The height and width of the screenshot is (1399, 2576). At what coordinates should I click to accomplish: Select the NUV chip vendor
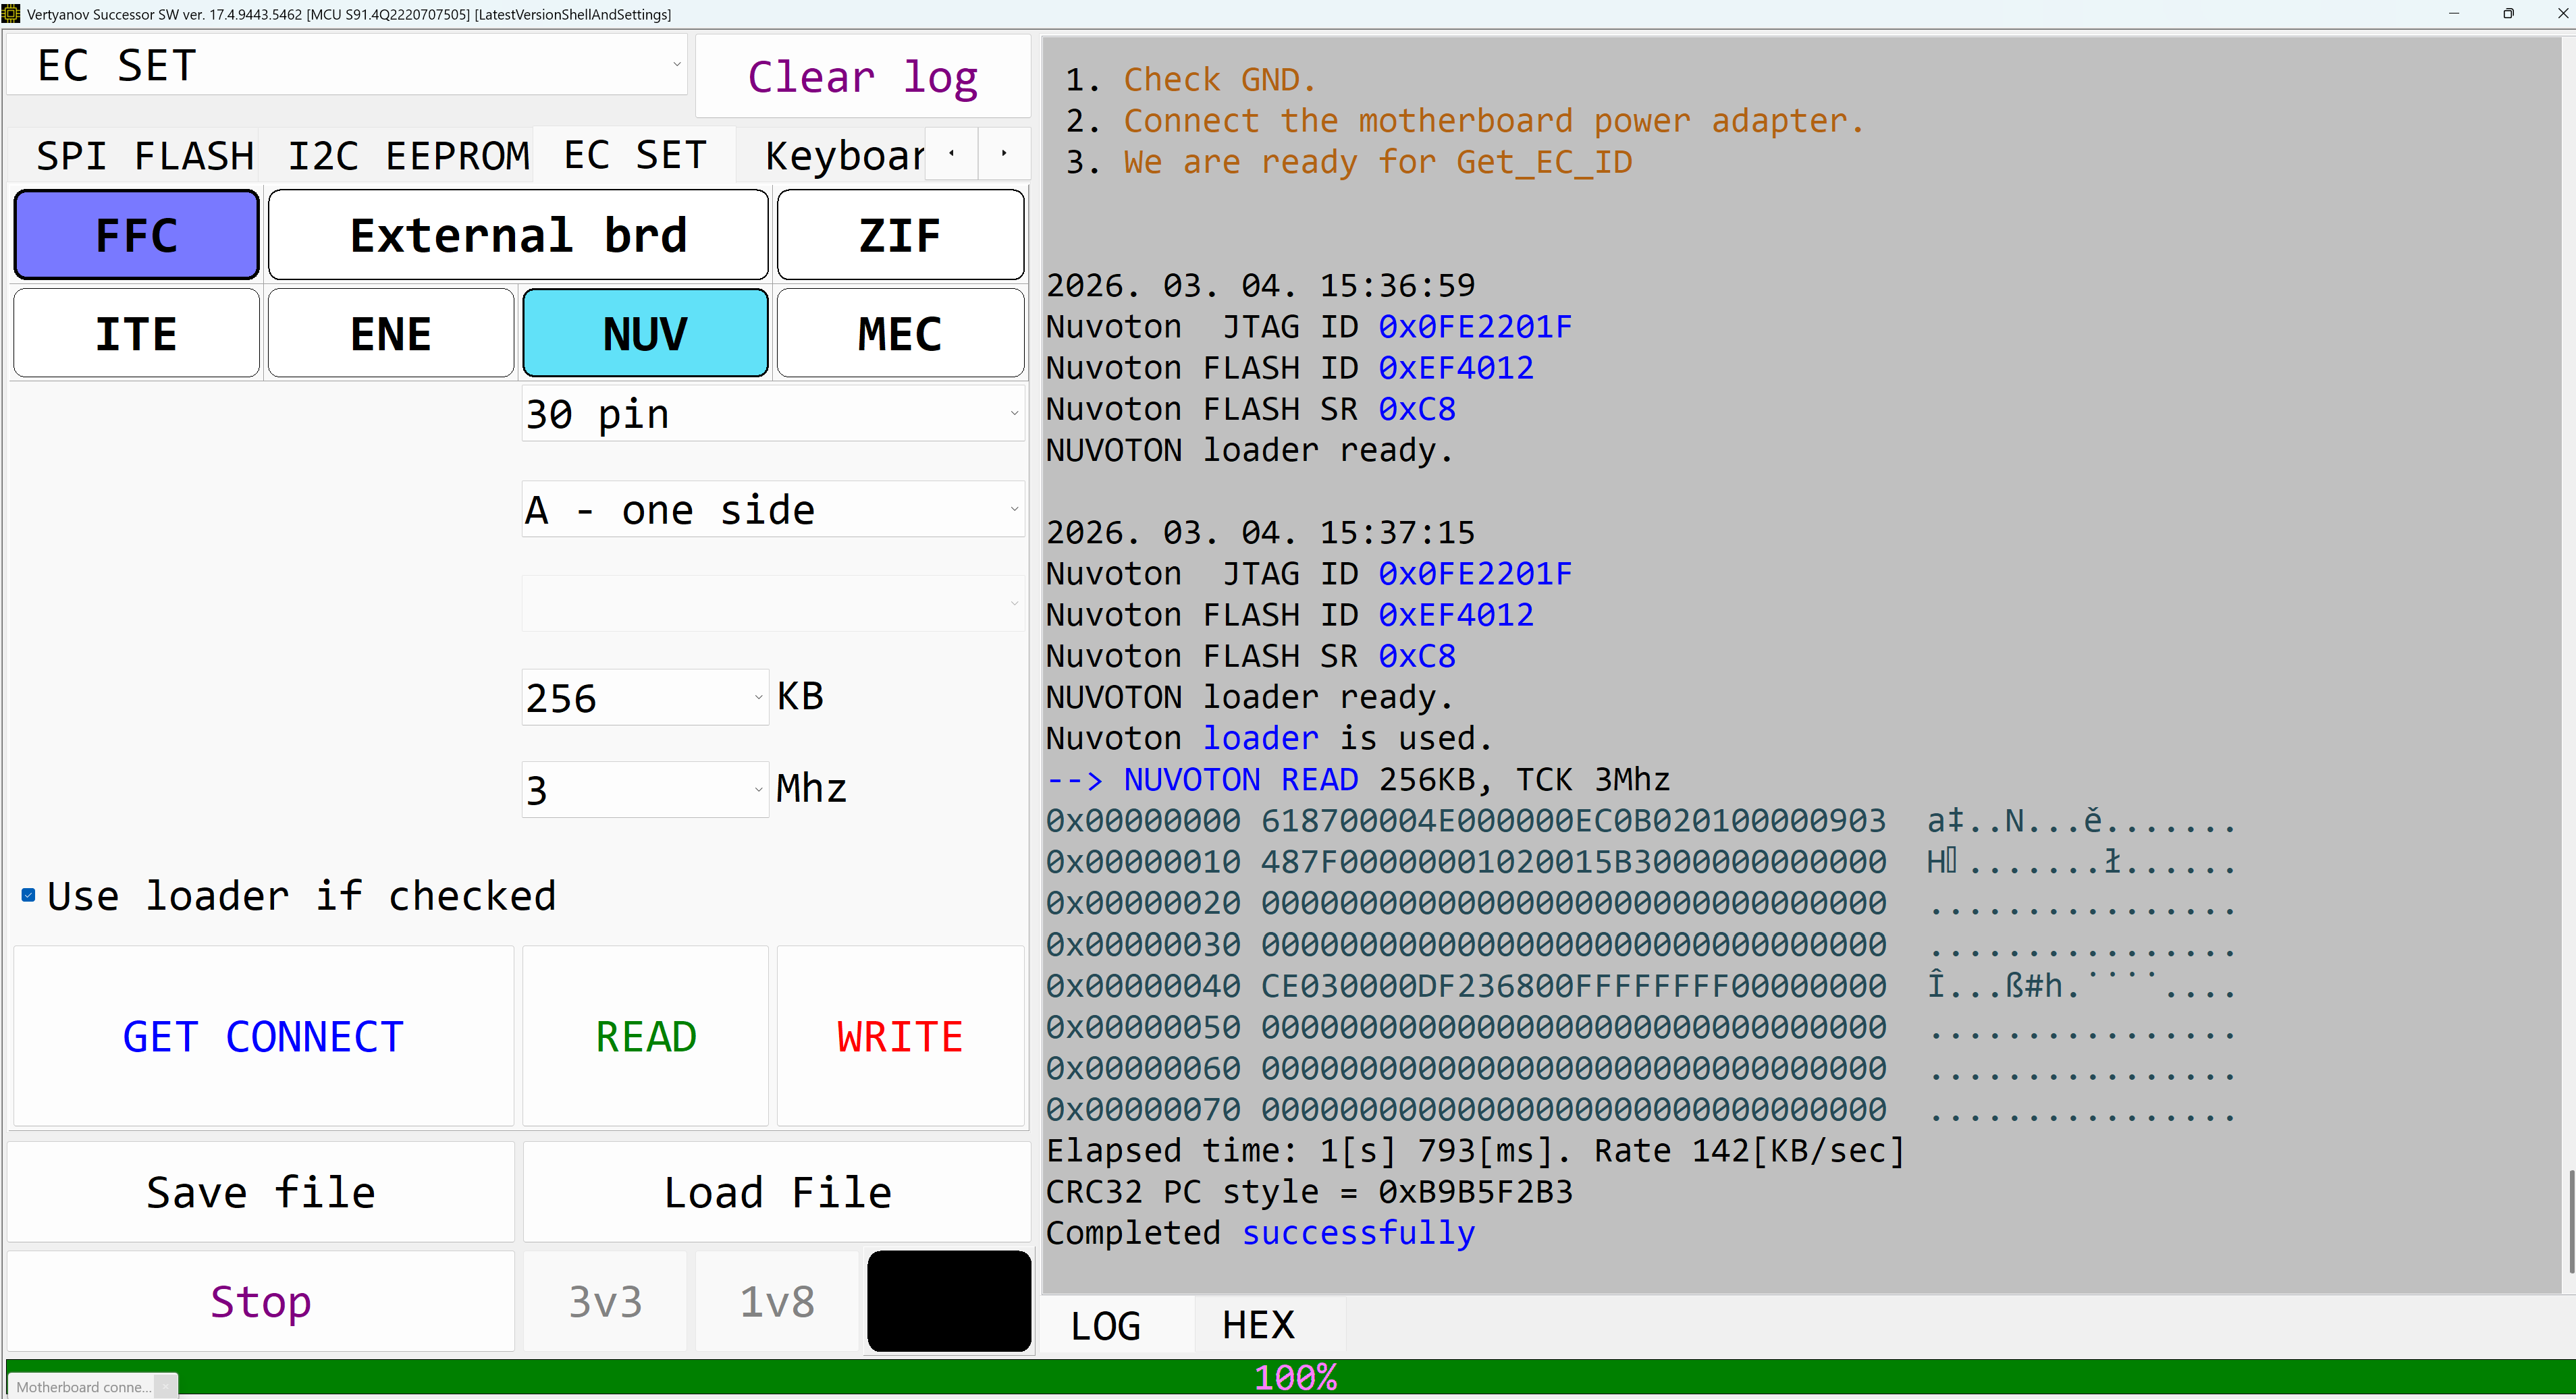[645, 333]
